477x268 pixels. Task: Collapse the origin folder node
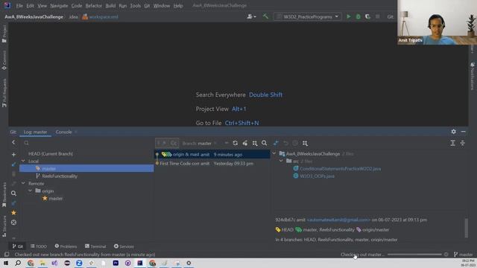pyautogui.click(x=30, y=191)
